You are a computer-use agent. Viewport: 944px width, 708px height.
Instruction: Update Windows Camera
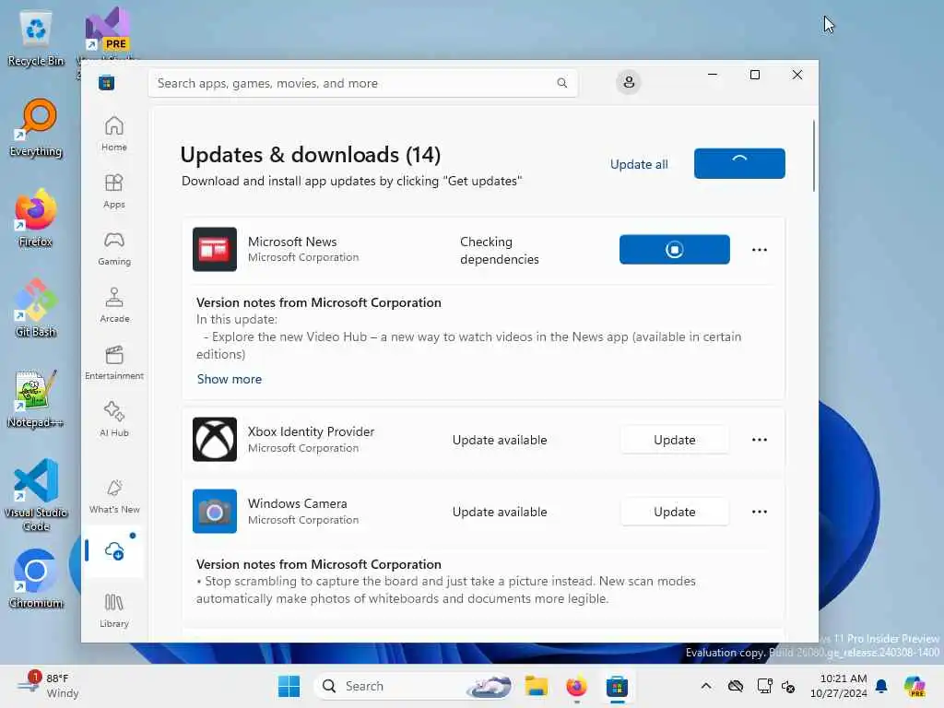click(674, 512)
